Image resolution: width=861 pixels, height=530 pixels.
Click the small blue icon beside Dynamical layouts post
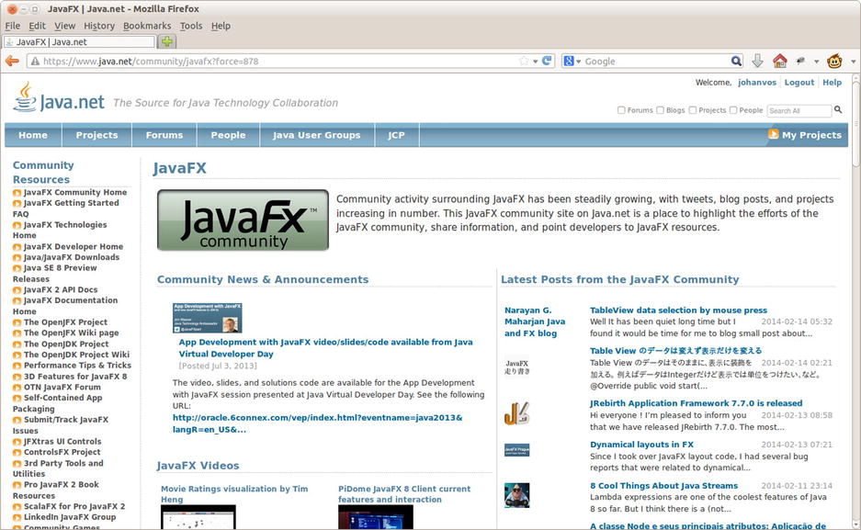(x=516, y=450)
